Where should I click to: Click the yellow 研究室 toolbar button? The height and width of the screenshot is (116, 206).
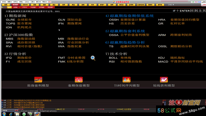tap(121, 5)
